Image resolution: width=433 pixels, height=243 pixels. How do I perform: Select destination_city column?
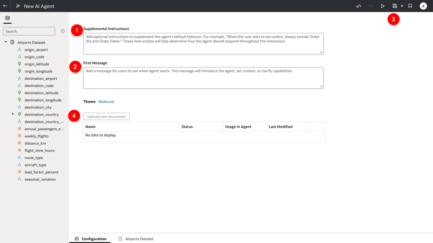(x=38, y=107)
